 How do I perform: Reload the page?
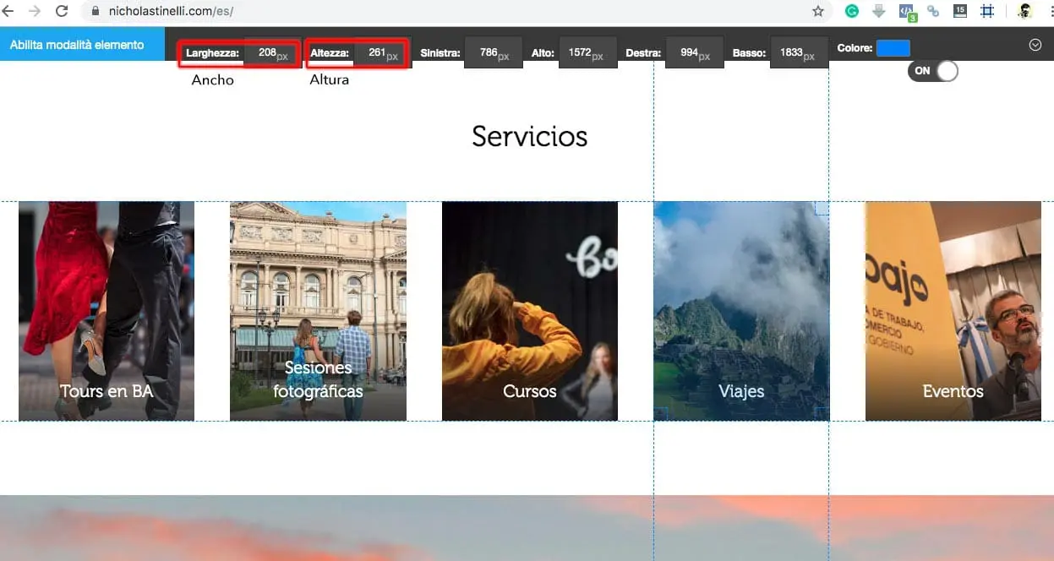61,11
